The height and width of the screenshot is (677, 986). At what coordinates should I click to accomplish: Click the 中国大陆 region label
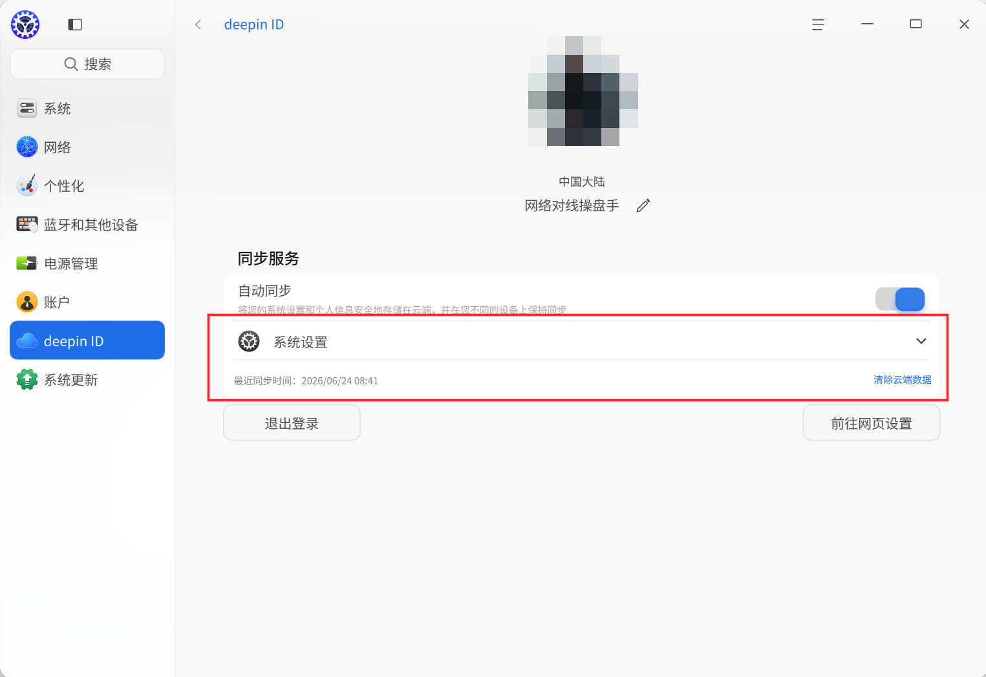[582, 182]
